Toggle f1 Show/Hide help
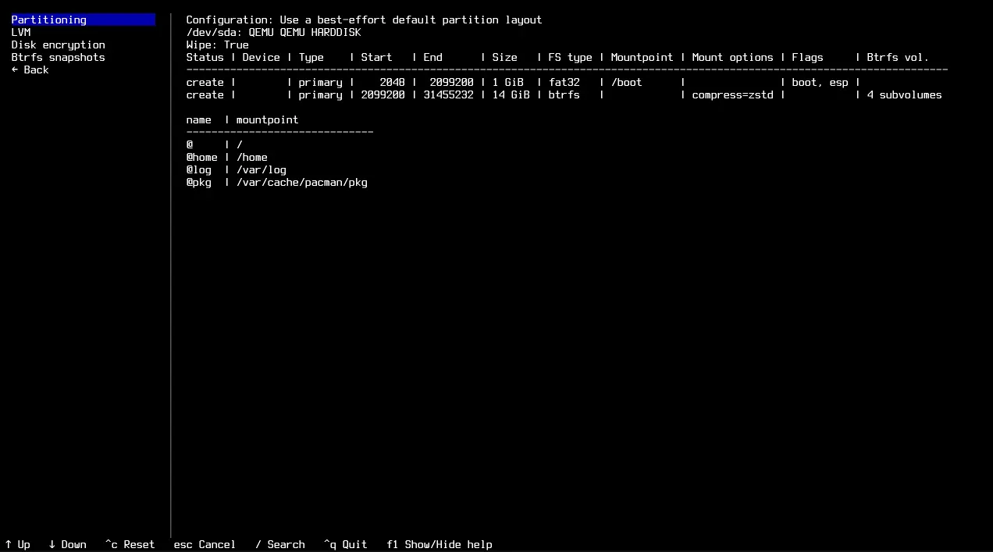 439,544
